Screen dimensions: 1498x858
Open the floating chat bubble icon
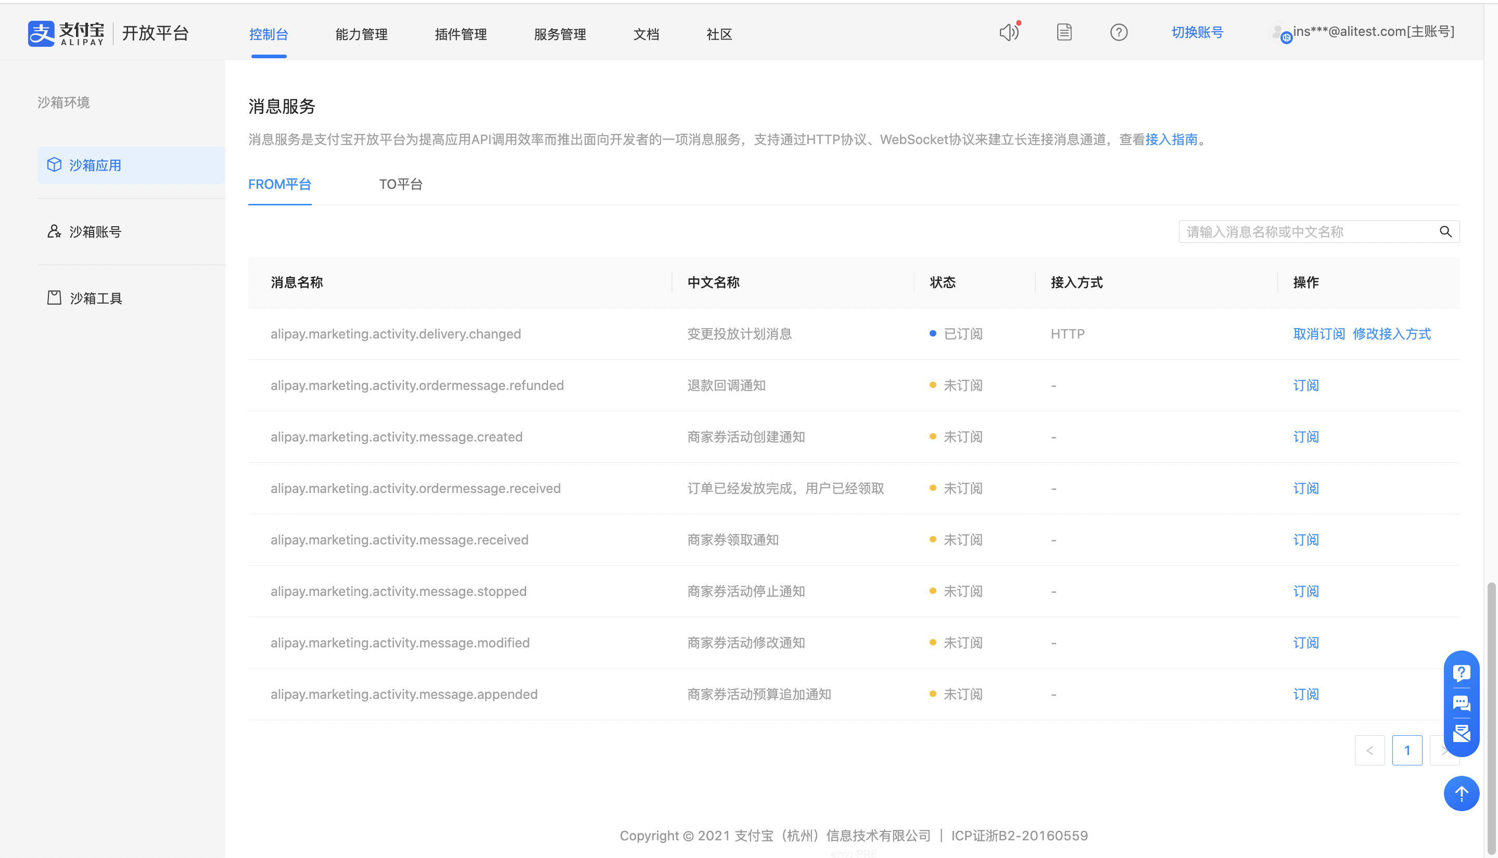pos(1461,704)
